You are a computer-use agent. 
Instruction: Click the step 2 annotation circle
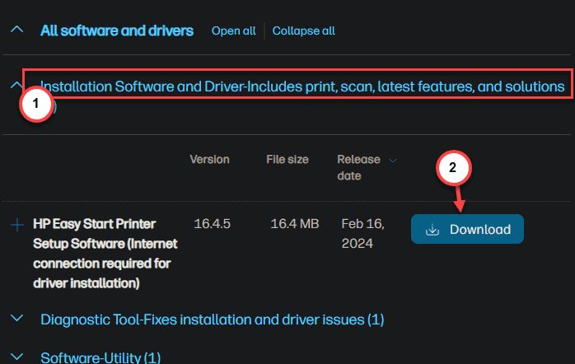click(453, 167)
